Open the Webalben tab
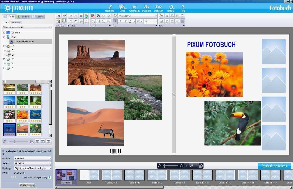293x189 pixels. 16,22
